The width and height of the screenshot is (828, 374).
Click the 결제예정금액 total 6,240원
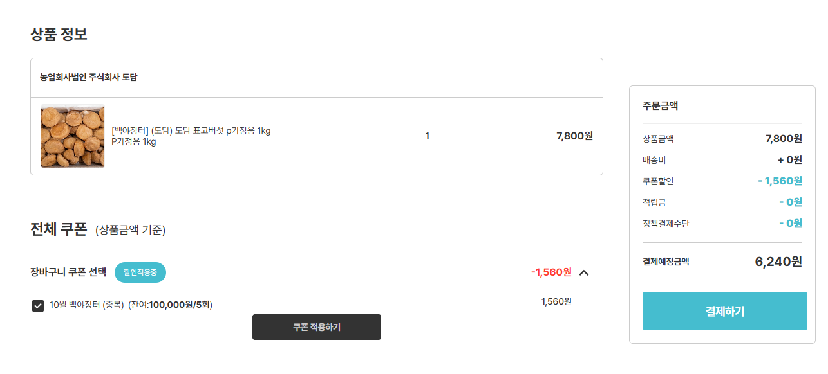(778, 262)
